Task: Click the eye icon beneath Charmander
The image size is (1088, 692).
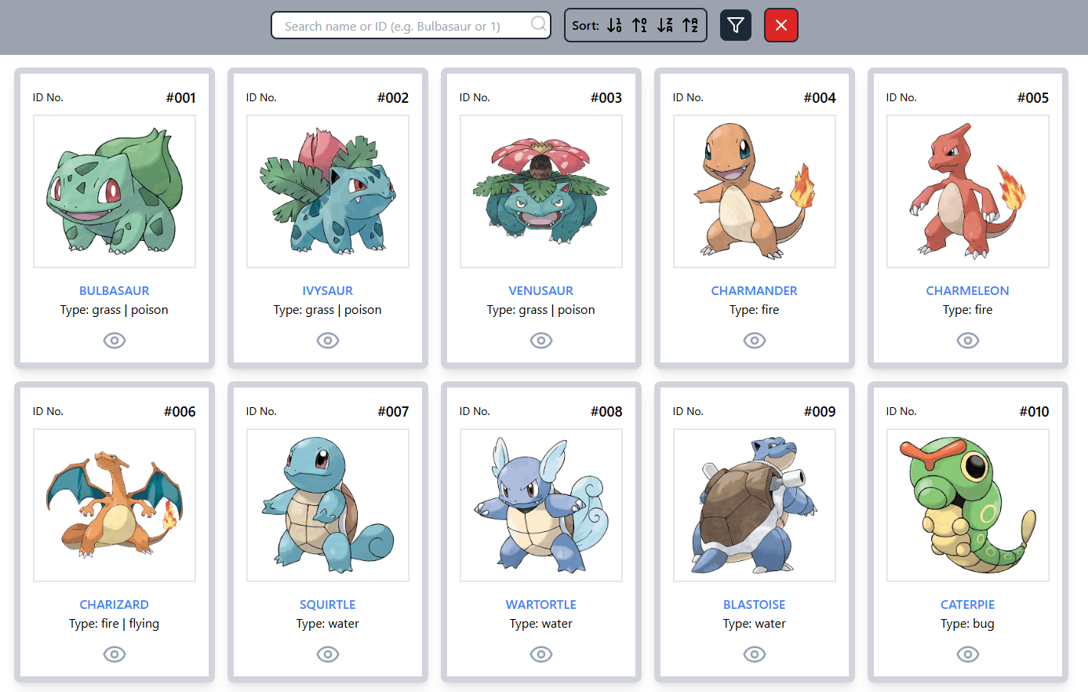Action: (x=755, y=341)
